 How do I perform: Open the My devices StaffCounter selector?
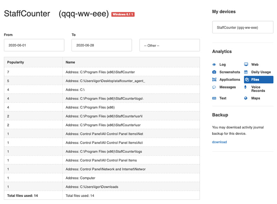coord(243,27)
